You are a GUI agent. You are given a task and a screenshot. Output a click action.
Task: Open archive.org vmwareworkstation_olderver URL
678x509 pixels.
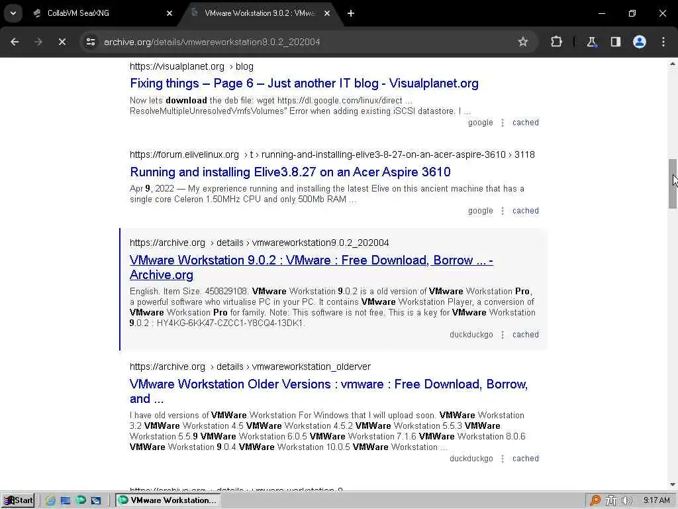[250, 367]
